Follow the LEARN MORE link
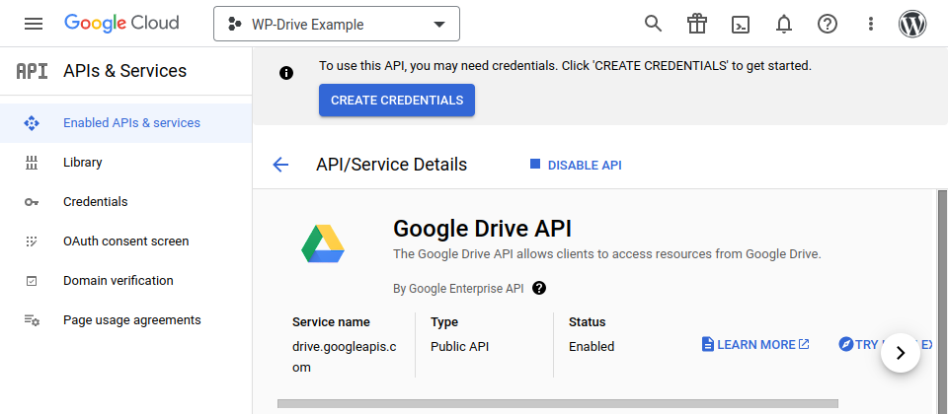The width and height of the screenshot is (948, 414). pos(755,344)
